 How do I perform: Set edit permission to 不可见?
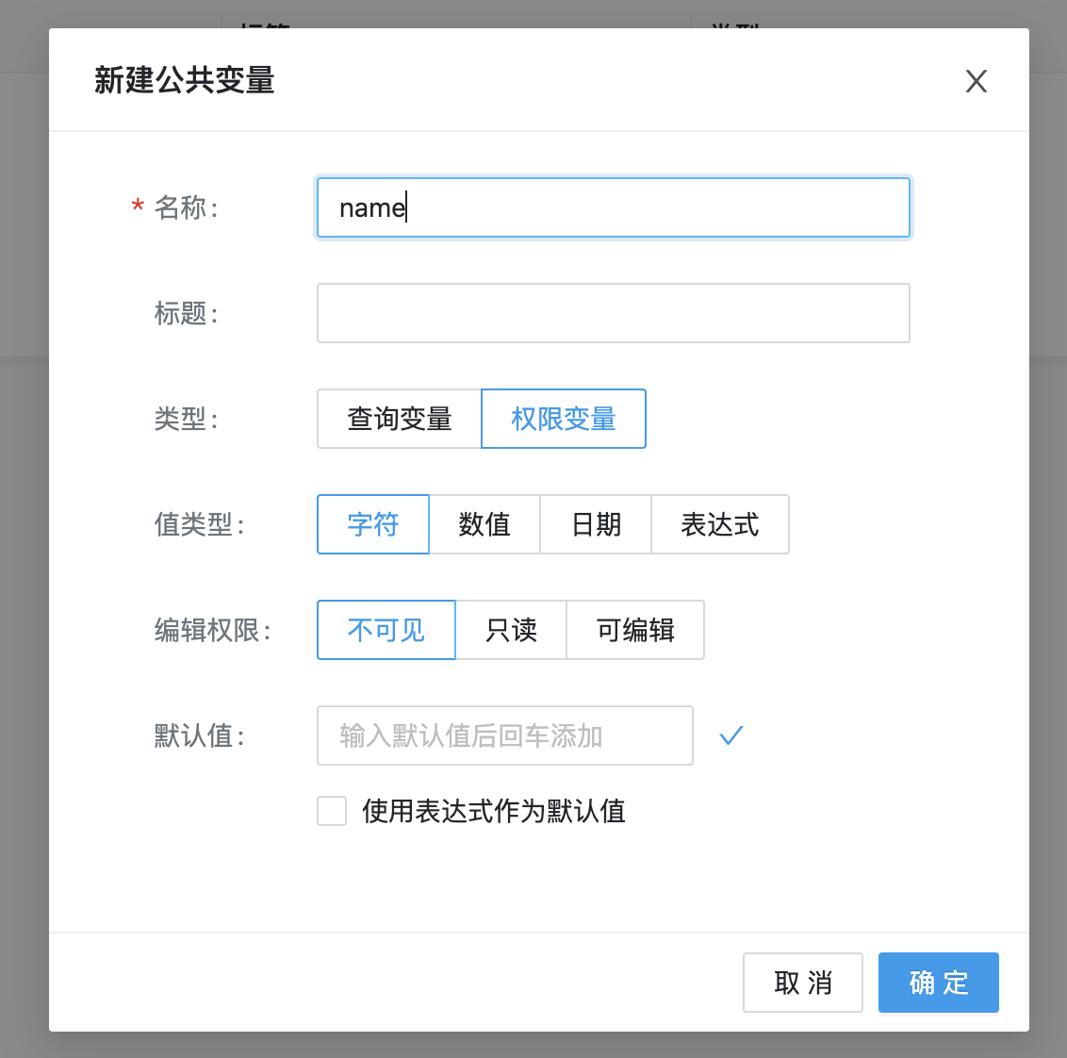(386, 630)
